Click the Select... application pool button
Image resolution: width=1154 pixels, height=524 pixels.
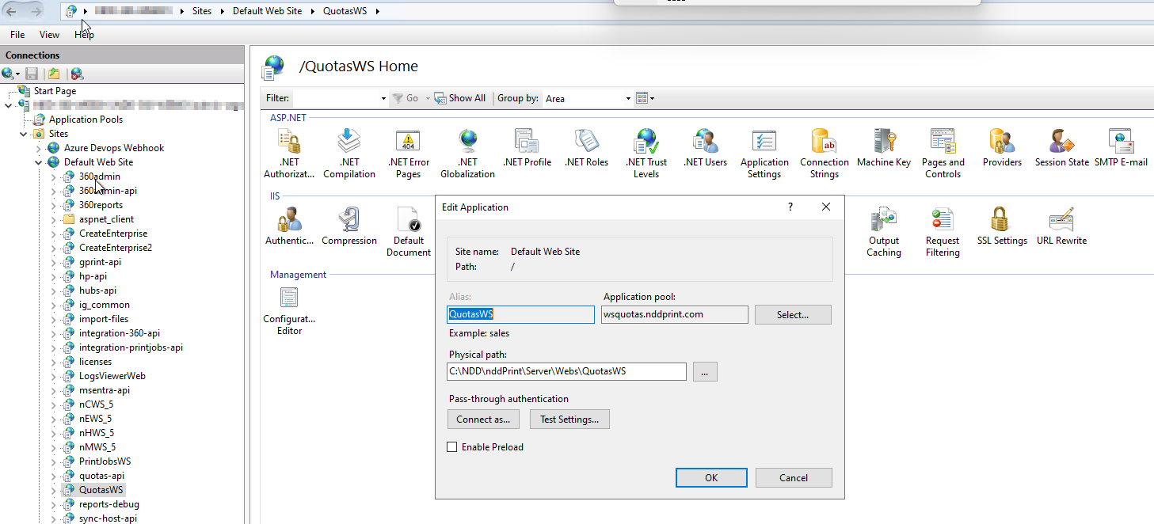pos(792,315)
